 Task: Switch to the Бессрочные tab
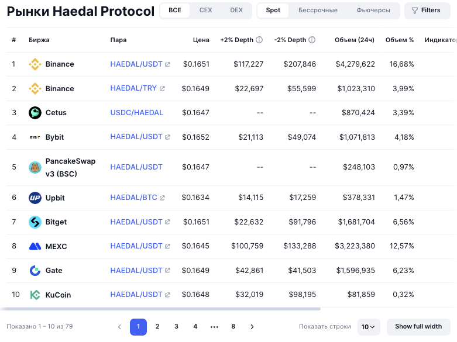[318, 11]
